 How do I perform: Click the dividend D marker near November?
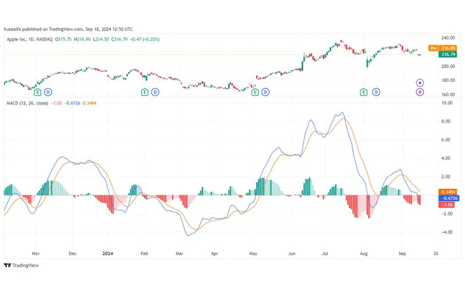48,91
